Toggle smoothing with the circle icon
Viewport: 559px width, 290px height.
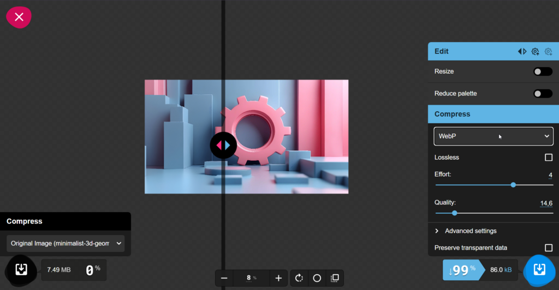pos(317,278)
